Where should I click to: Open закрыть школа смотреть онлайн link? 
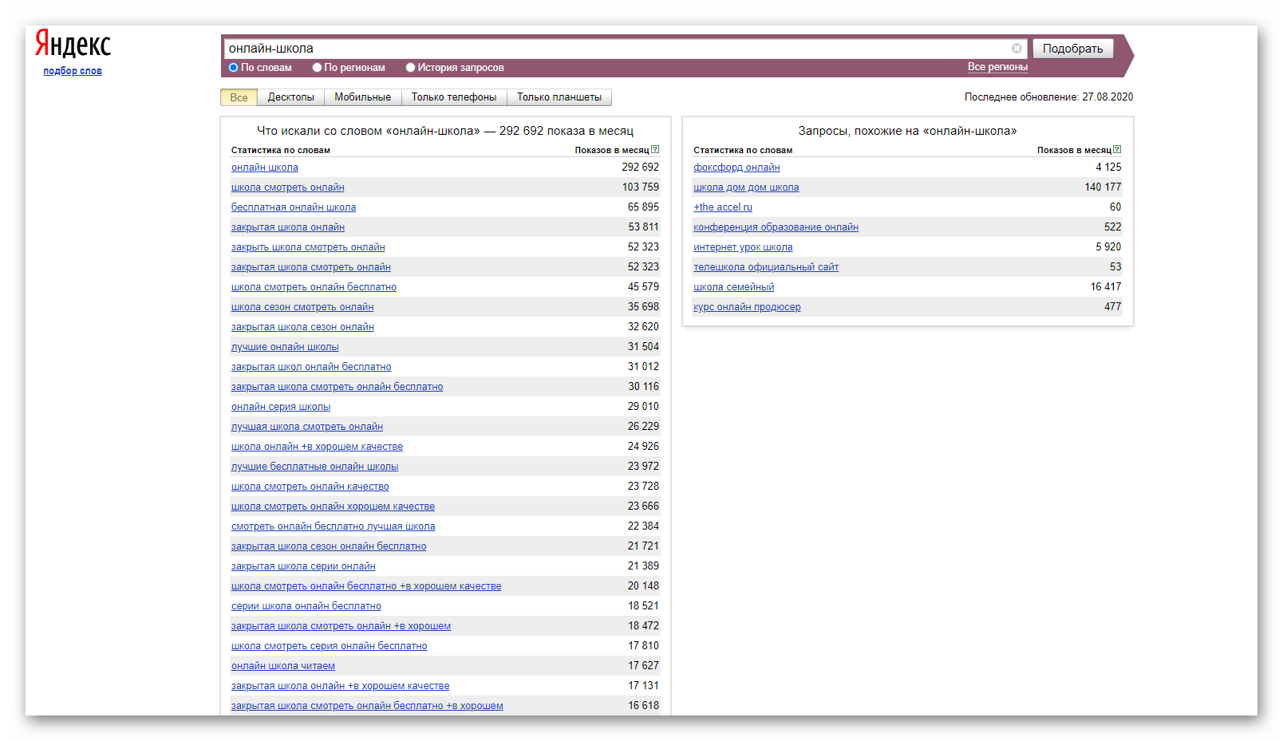(308, 247)
